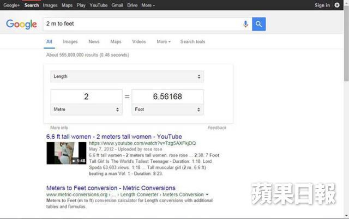Open Maps in the top bar
The width and height of the screenshot is (349, 219).
click(67, 5)
